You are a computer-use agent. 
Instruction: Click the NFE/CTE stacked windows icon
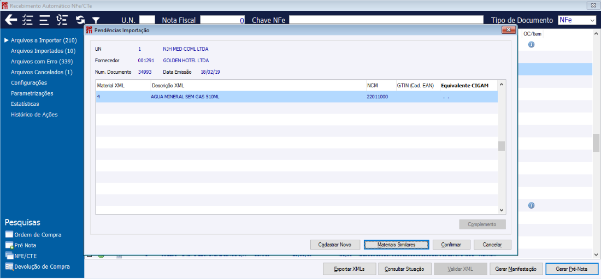point(9,256)
